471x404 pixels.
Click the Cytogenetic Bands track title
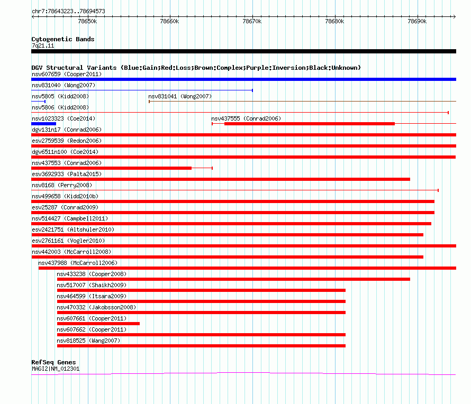pos(63,39)
